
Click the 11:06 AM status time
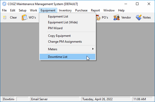[x=143, y=99]
